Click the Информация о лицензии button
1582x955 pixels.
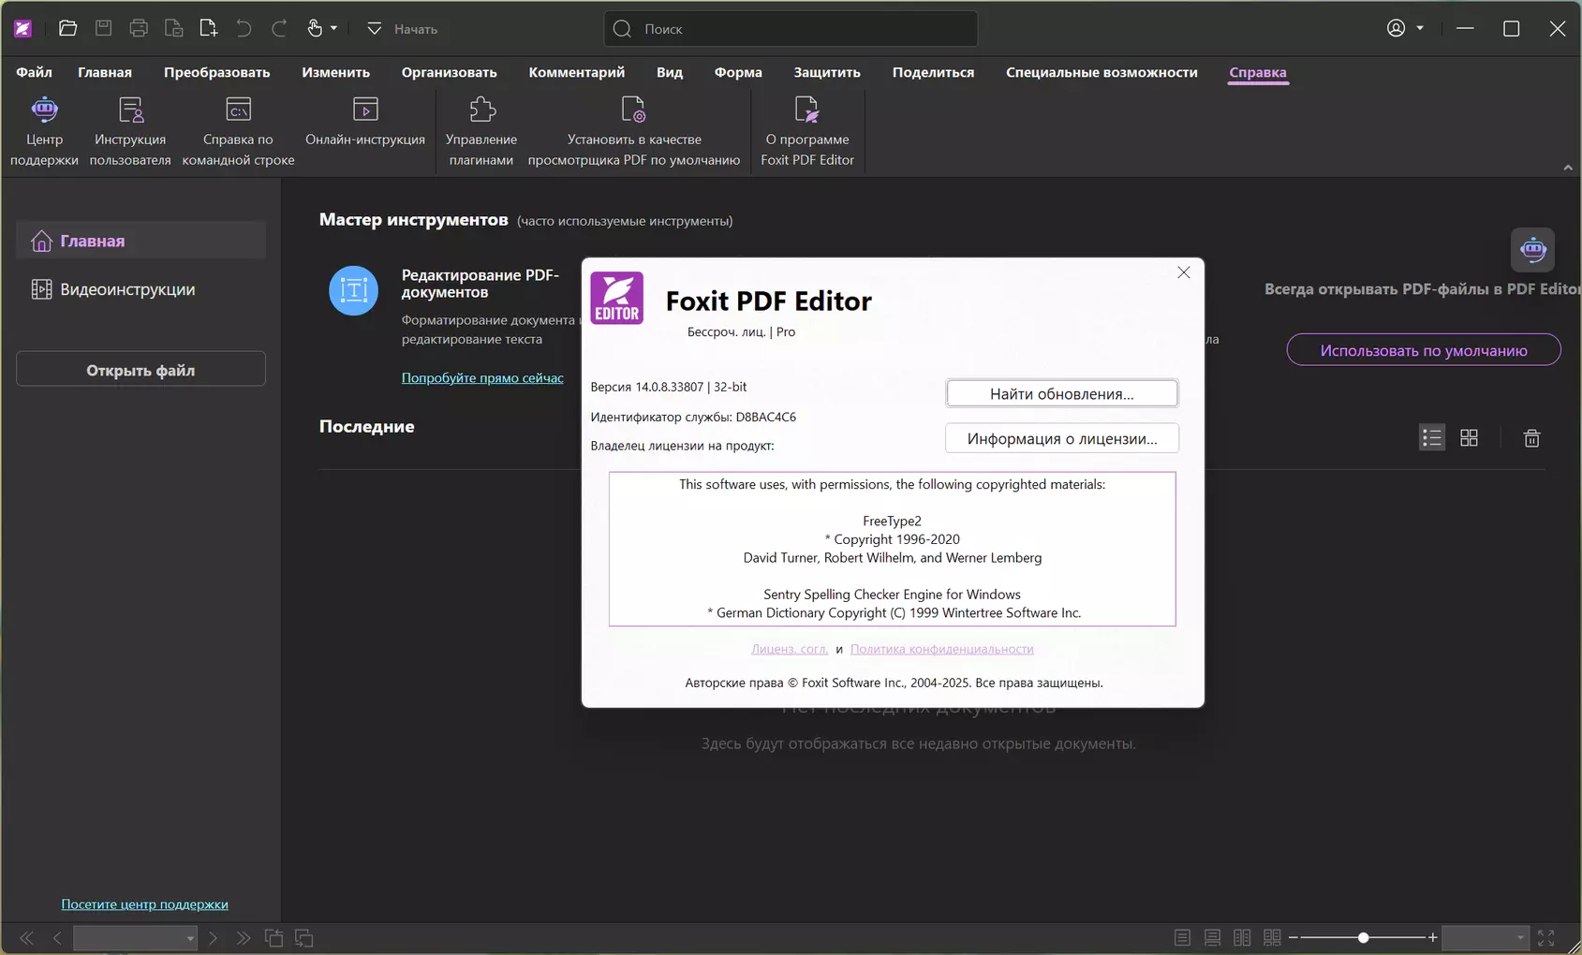[x=1062, y=438]
